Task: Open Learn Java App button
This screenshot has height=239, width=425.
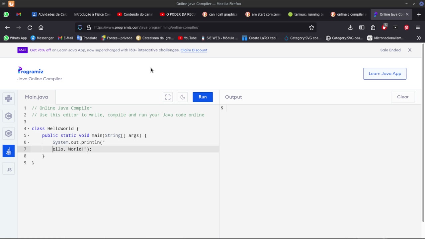Action: tap(385, 74)
